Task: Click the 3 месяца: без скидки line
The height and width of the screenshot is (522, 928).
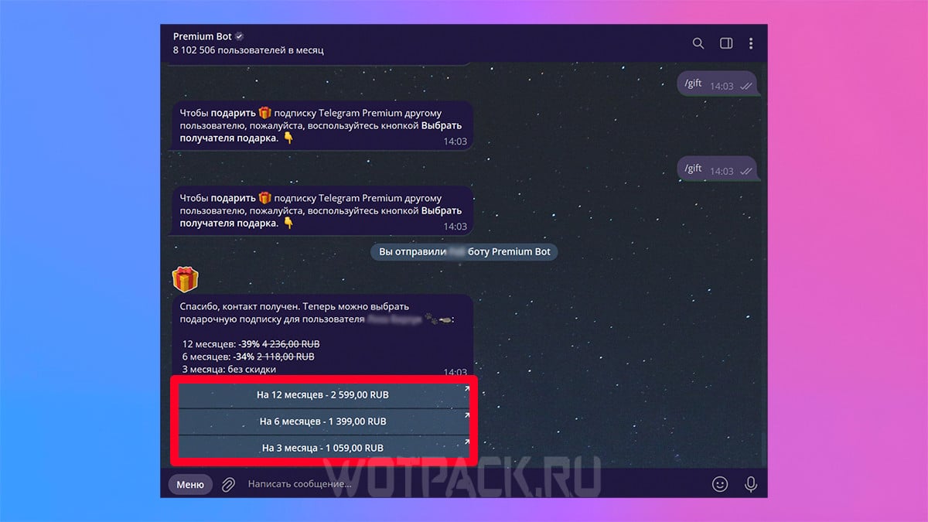Action: (x=229, y=369)
